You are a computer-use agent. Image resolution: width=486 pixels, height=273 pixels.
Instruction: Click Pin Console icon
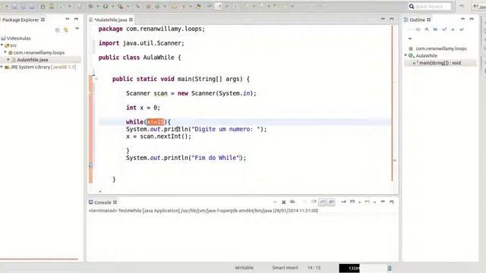[x=343, y=202]
